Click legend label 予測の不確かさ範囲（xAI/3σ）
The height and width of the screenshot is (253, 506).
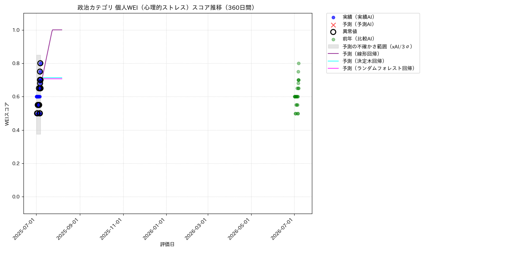[378, 46]
